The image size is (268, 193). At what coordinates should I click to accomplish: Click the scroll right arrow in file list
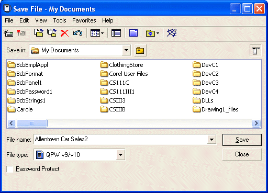pos(256,123)
